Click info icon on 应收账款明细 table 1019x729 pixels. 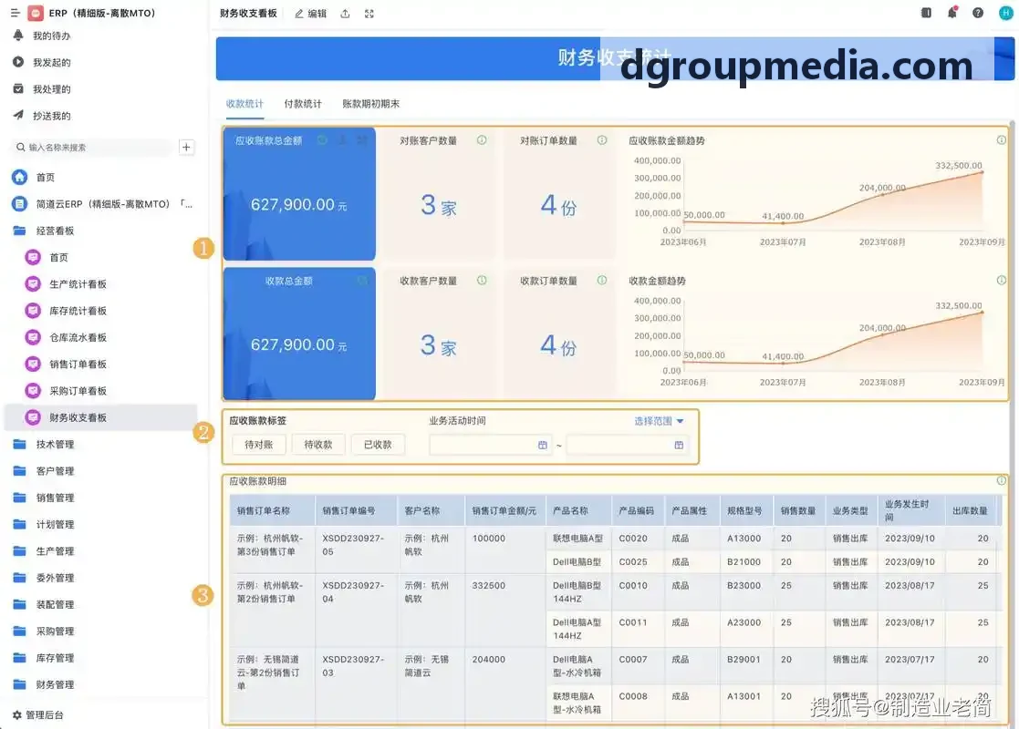click(1002, 480)
